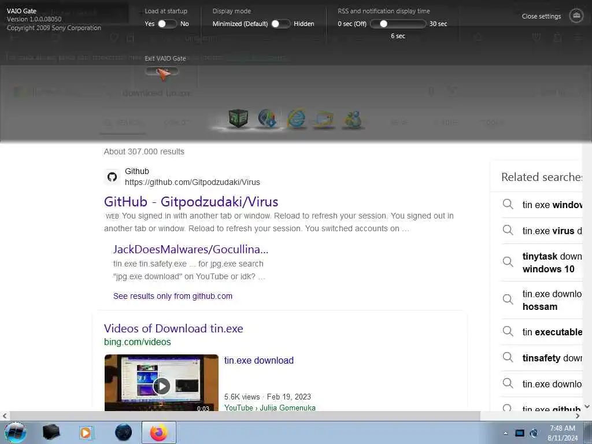The image size is (592, 444).
Task: Toggle the Load at startup switch
Action: pyautogui.click(x=167, y=24)
